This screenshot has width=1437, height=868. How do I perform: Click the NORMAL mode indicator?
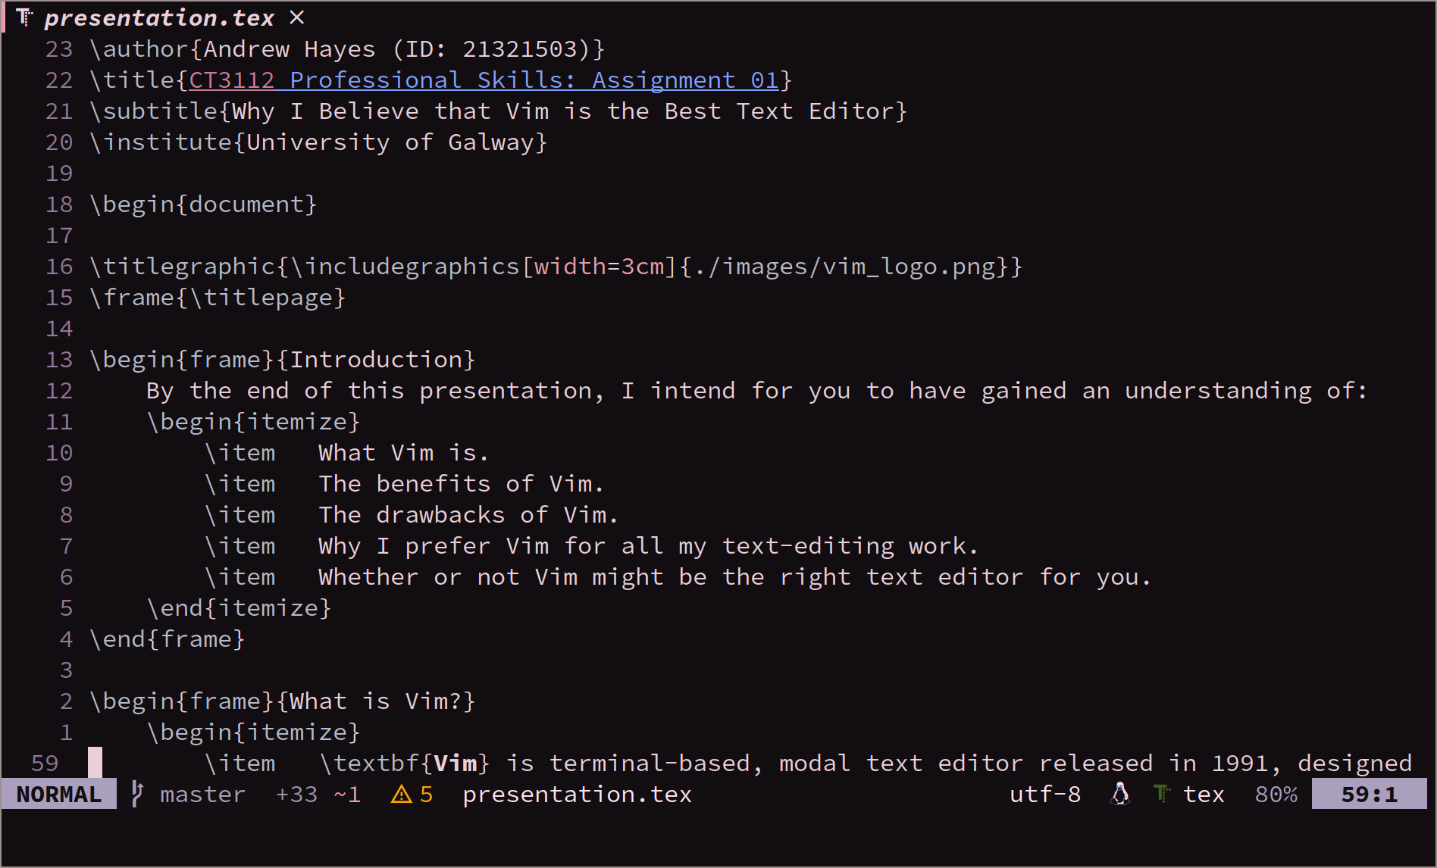point(59,794)
